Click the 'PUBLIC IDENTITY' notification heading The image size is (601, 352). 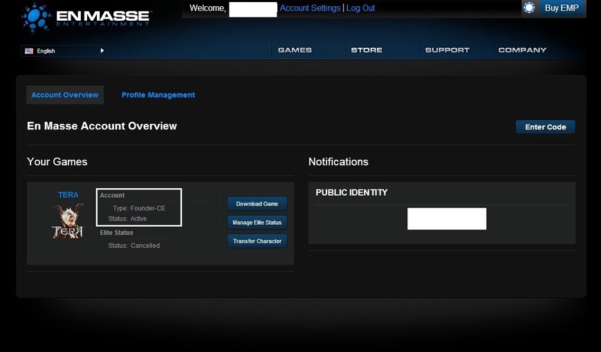click(351, 192)
